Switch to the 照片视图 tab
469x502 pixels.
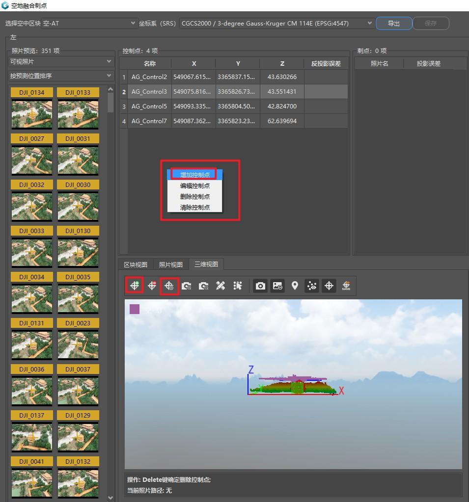[171, 265]
